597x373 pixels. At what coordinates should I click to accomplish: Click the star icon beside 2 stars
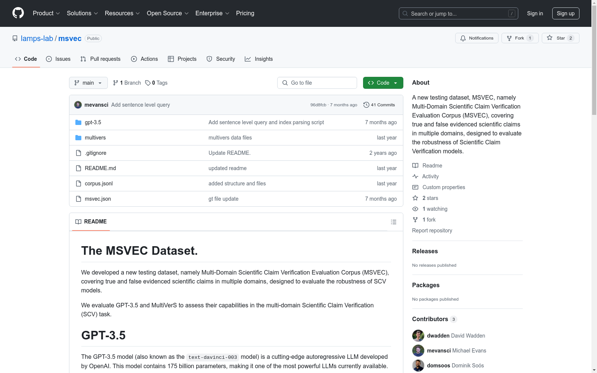(415, 198)
